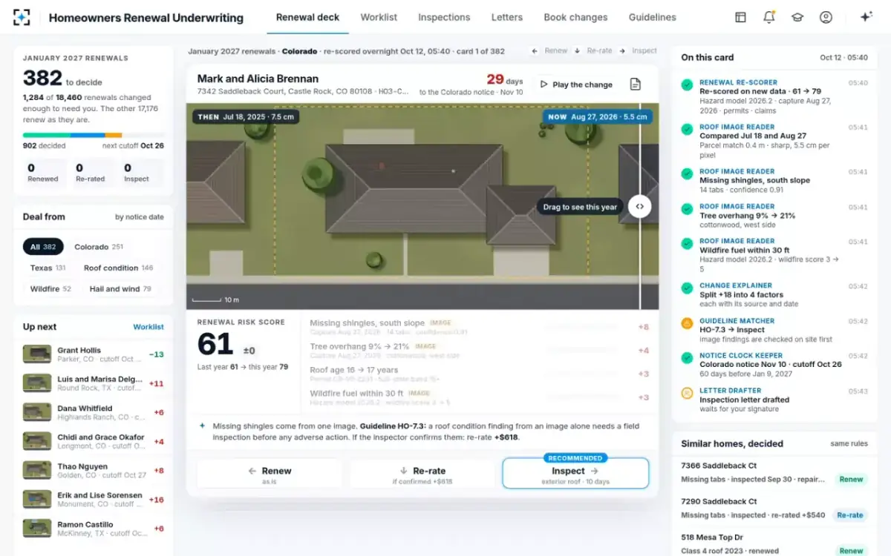Change sort order by notice date
The height and width of the screenshot is (556, 891).
click(140, 217)
